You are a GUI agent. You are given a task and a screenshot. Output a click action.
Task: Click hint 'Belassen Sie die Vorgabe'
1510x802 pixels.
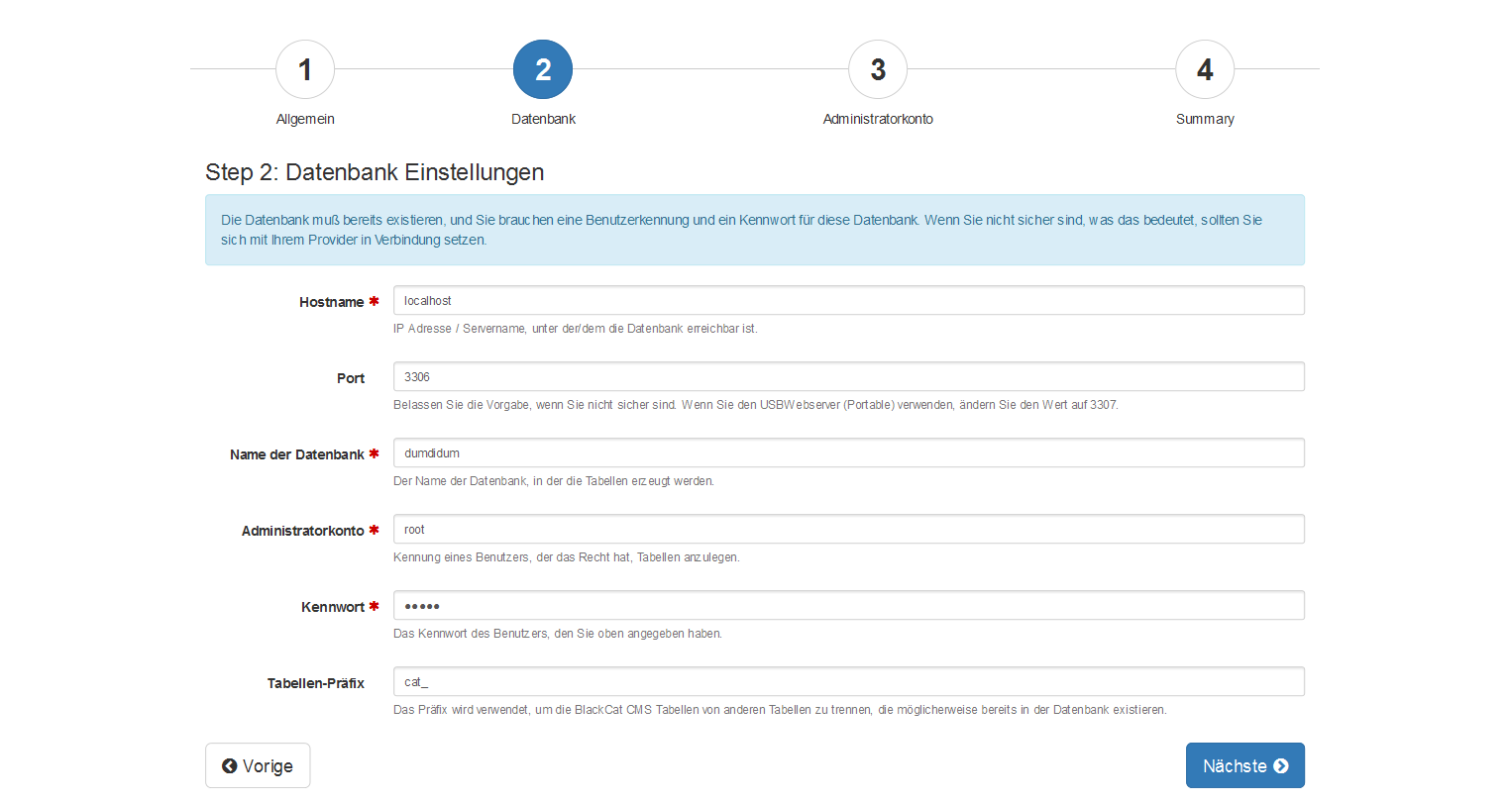(x=756, y=405)
